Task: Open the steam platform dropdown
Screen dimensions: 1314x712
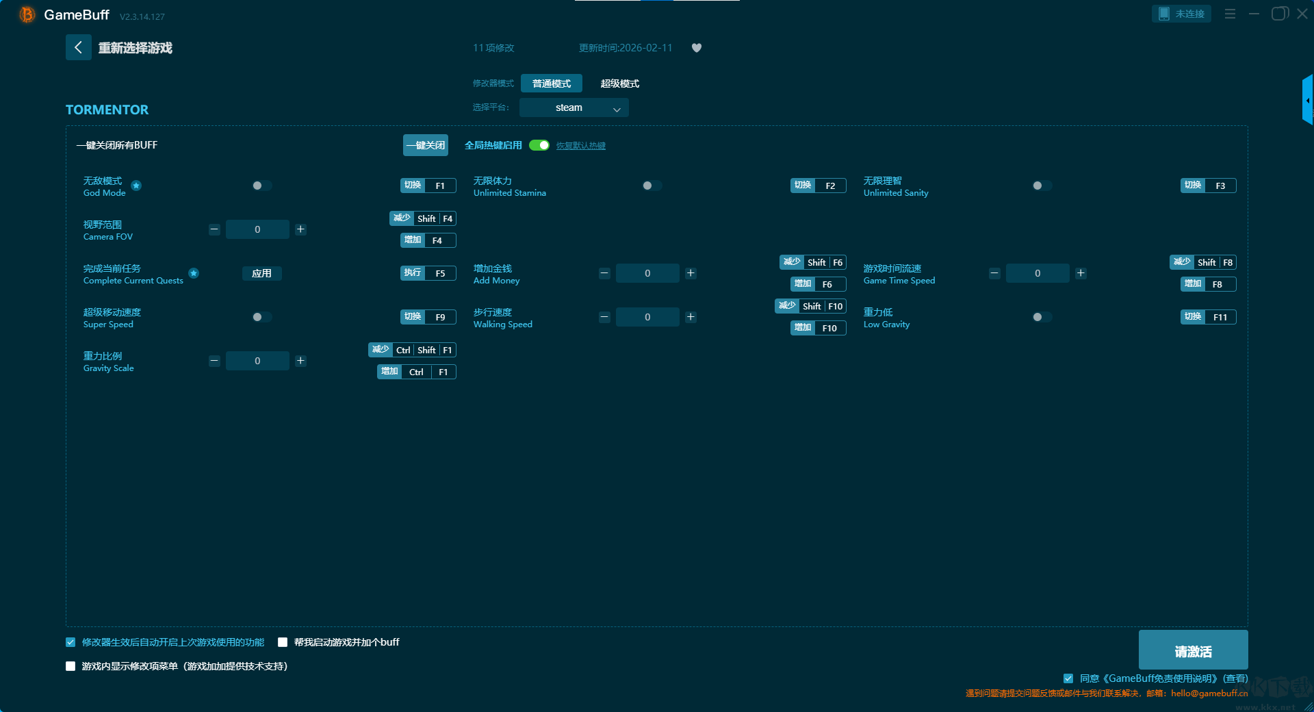Action: [574, 107]
